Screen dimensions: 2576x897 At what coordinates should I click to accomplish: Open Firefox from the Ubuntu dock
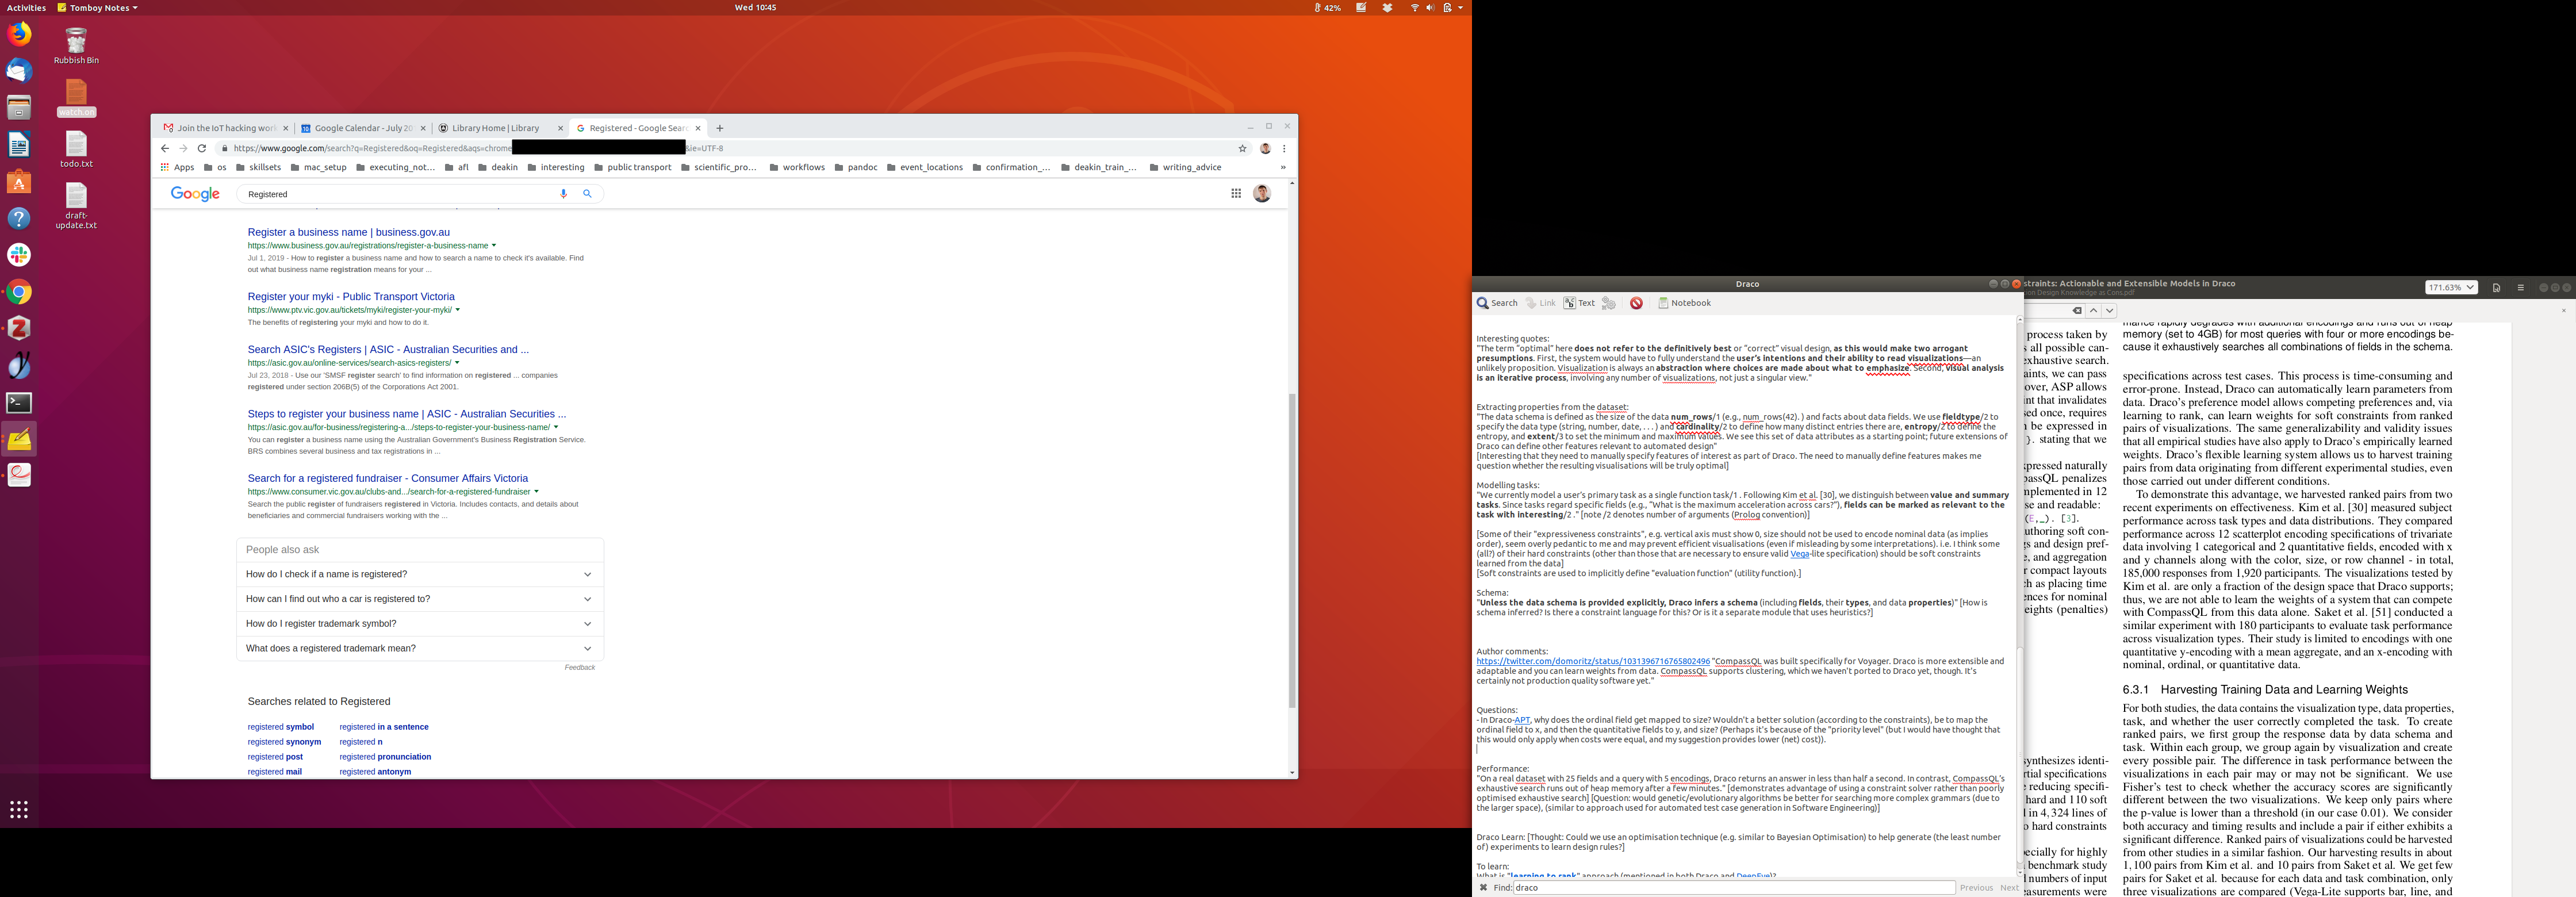coord(19,35)
